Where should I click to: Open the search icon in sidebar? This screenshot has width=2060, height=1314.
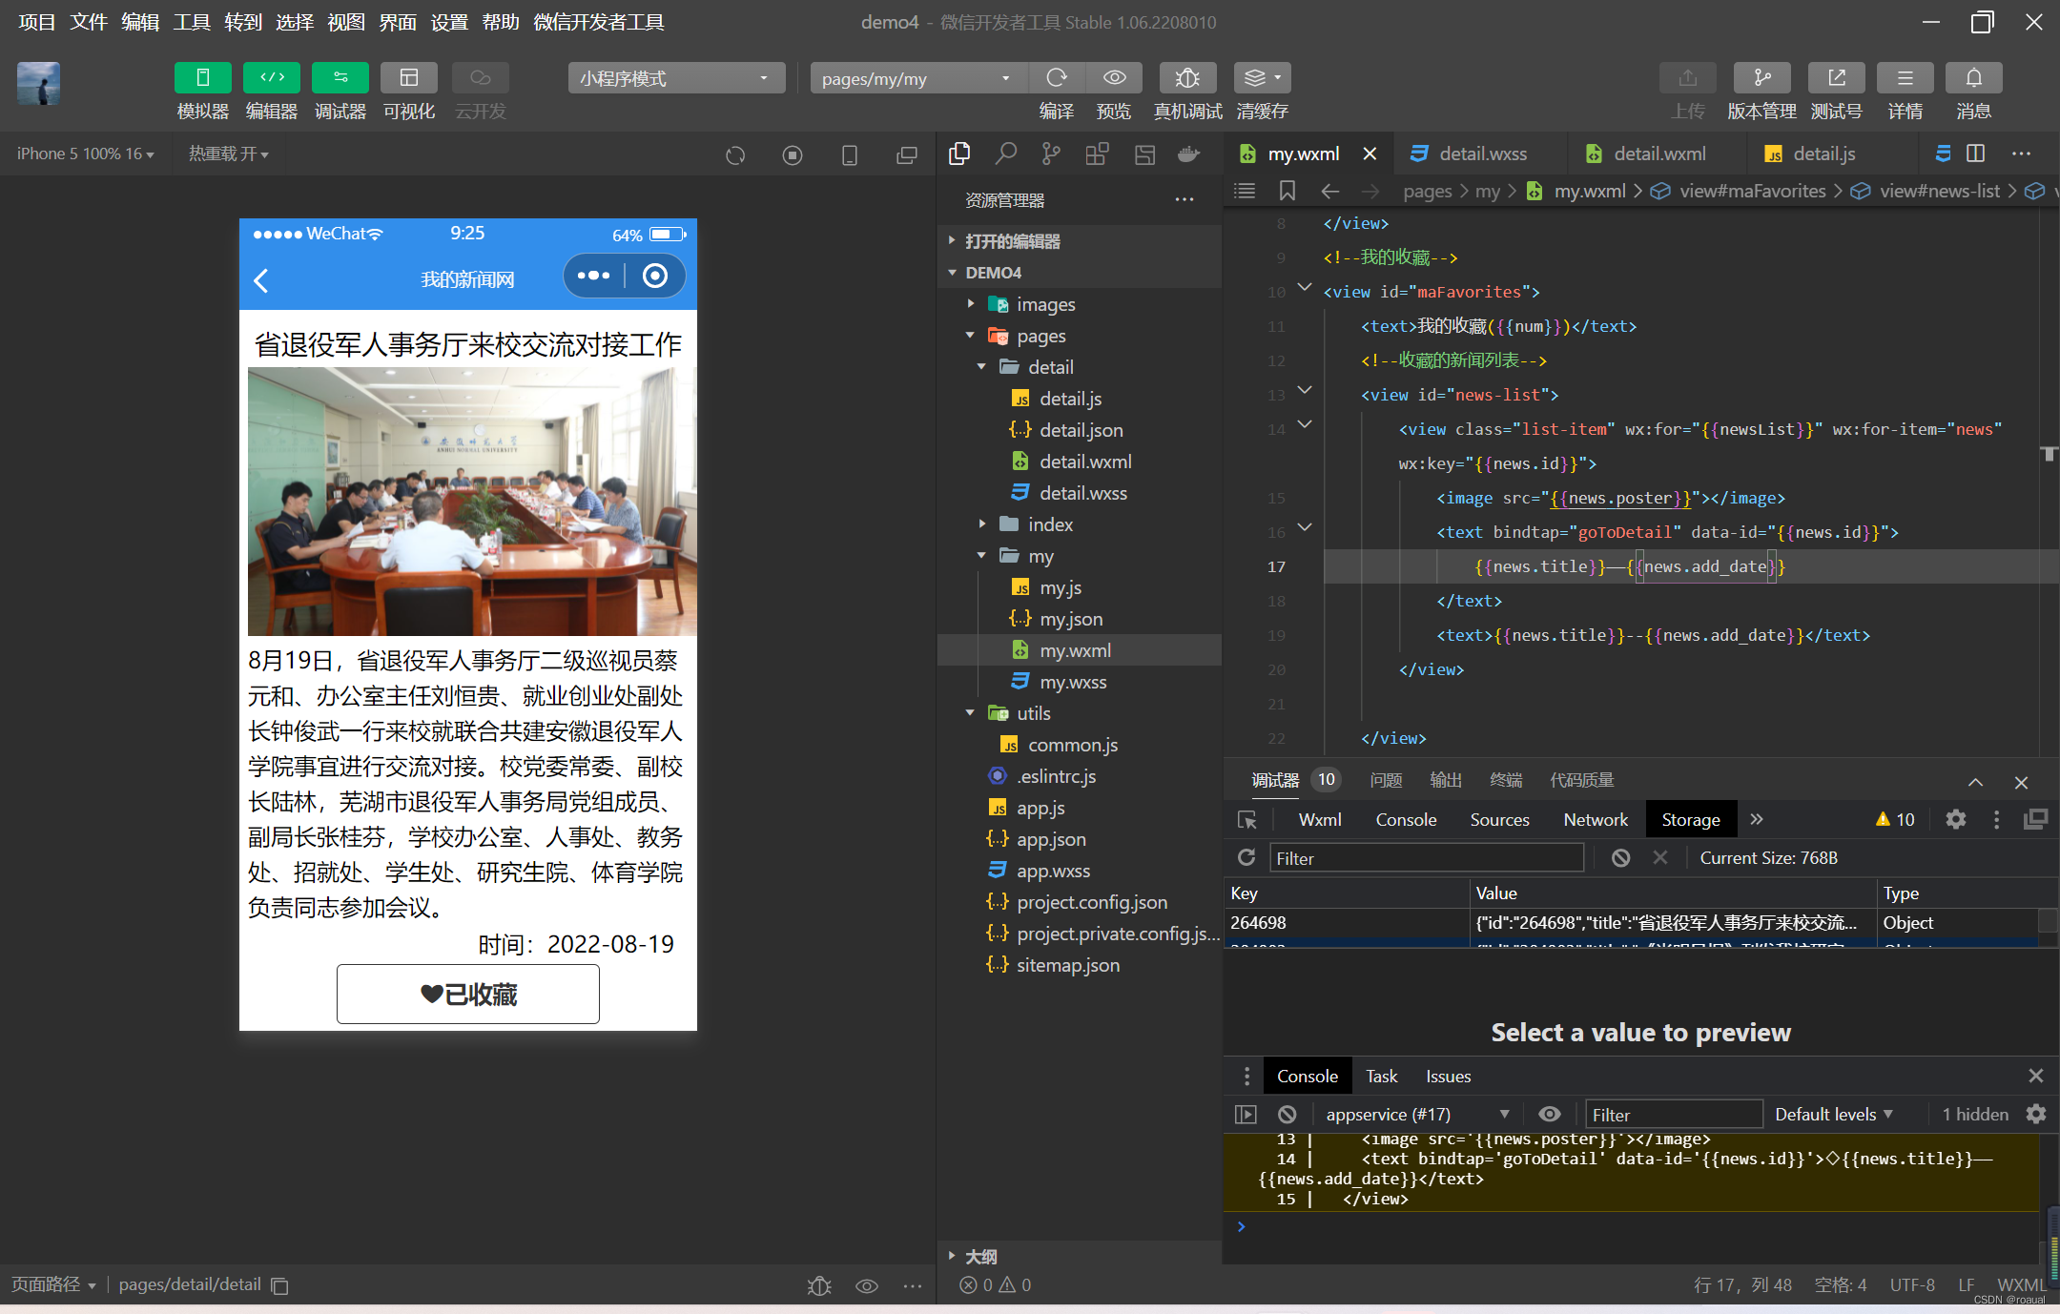1005,154
